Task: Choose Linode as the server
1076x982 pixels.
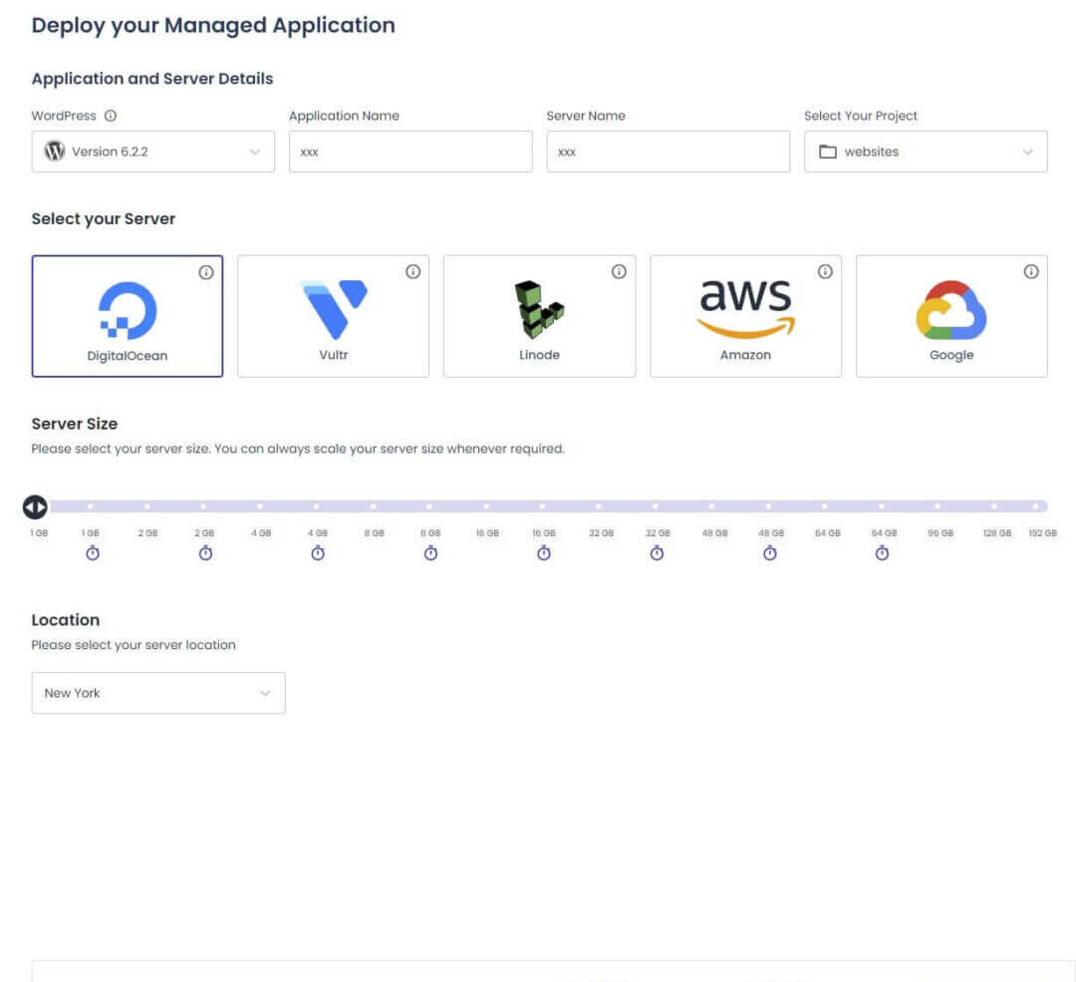Action: [x=539, y=317]
